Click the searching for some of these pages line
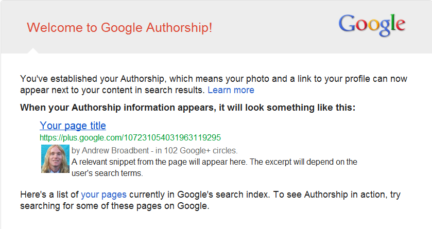Viewport: 432px width, 229px height. [x=115, y=206]
